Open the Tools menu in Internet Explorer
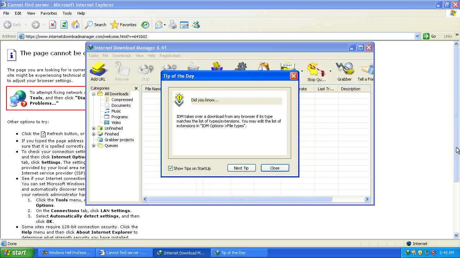 point(67,13)
